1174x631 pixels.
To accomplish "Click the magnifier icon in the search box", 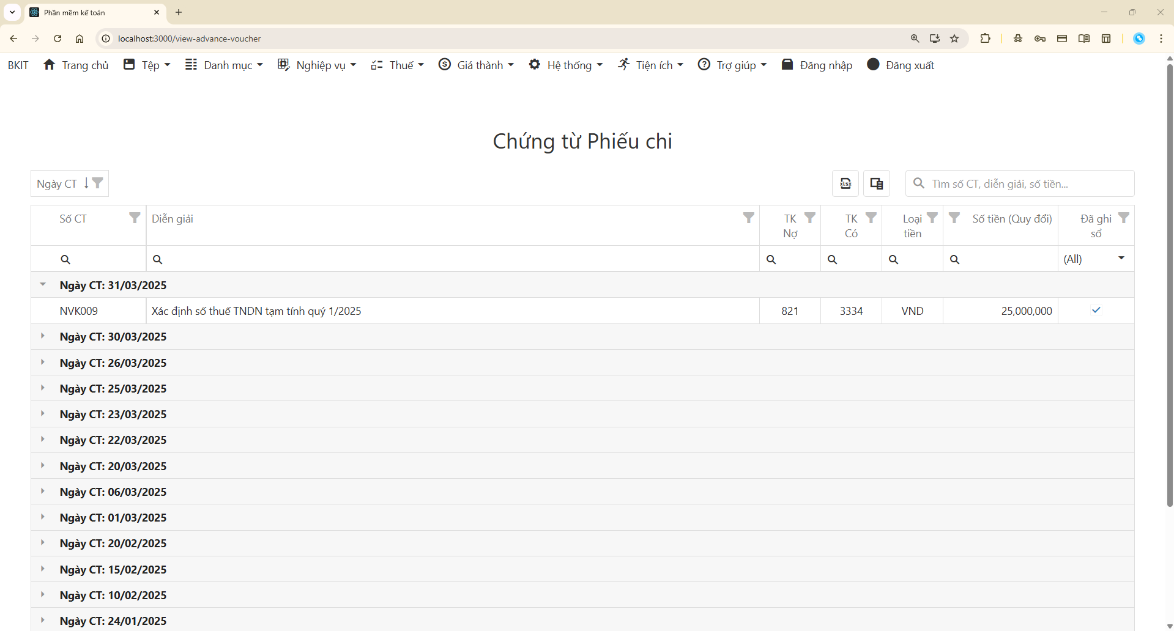I will click(920, 183).
